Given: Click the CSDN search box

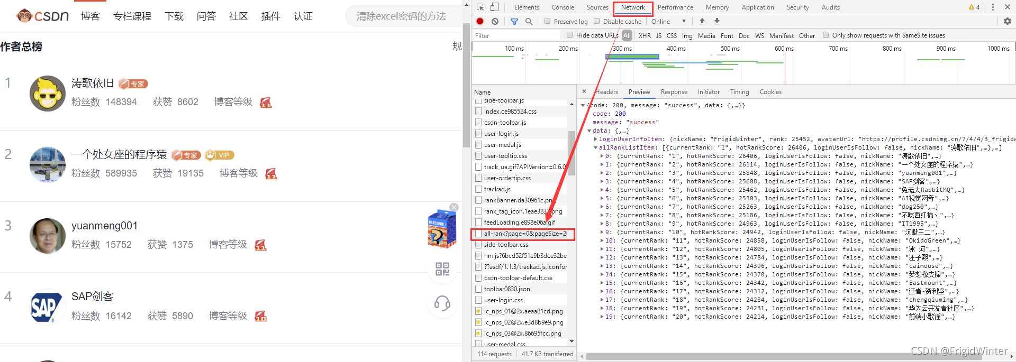Looking at the screenshot, I should 404,16.
